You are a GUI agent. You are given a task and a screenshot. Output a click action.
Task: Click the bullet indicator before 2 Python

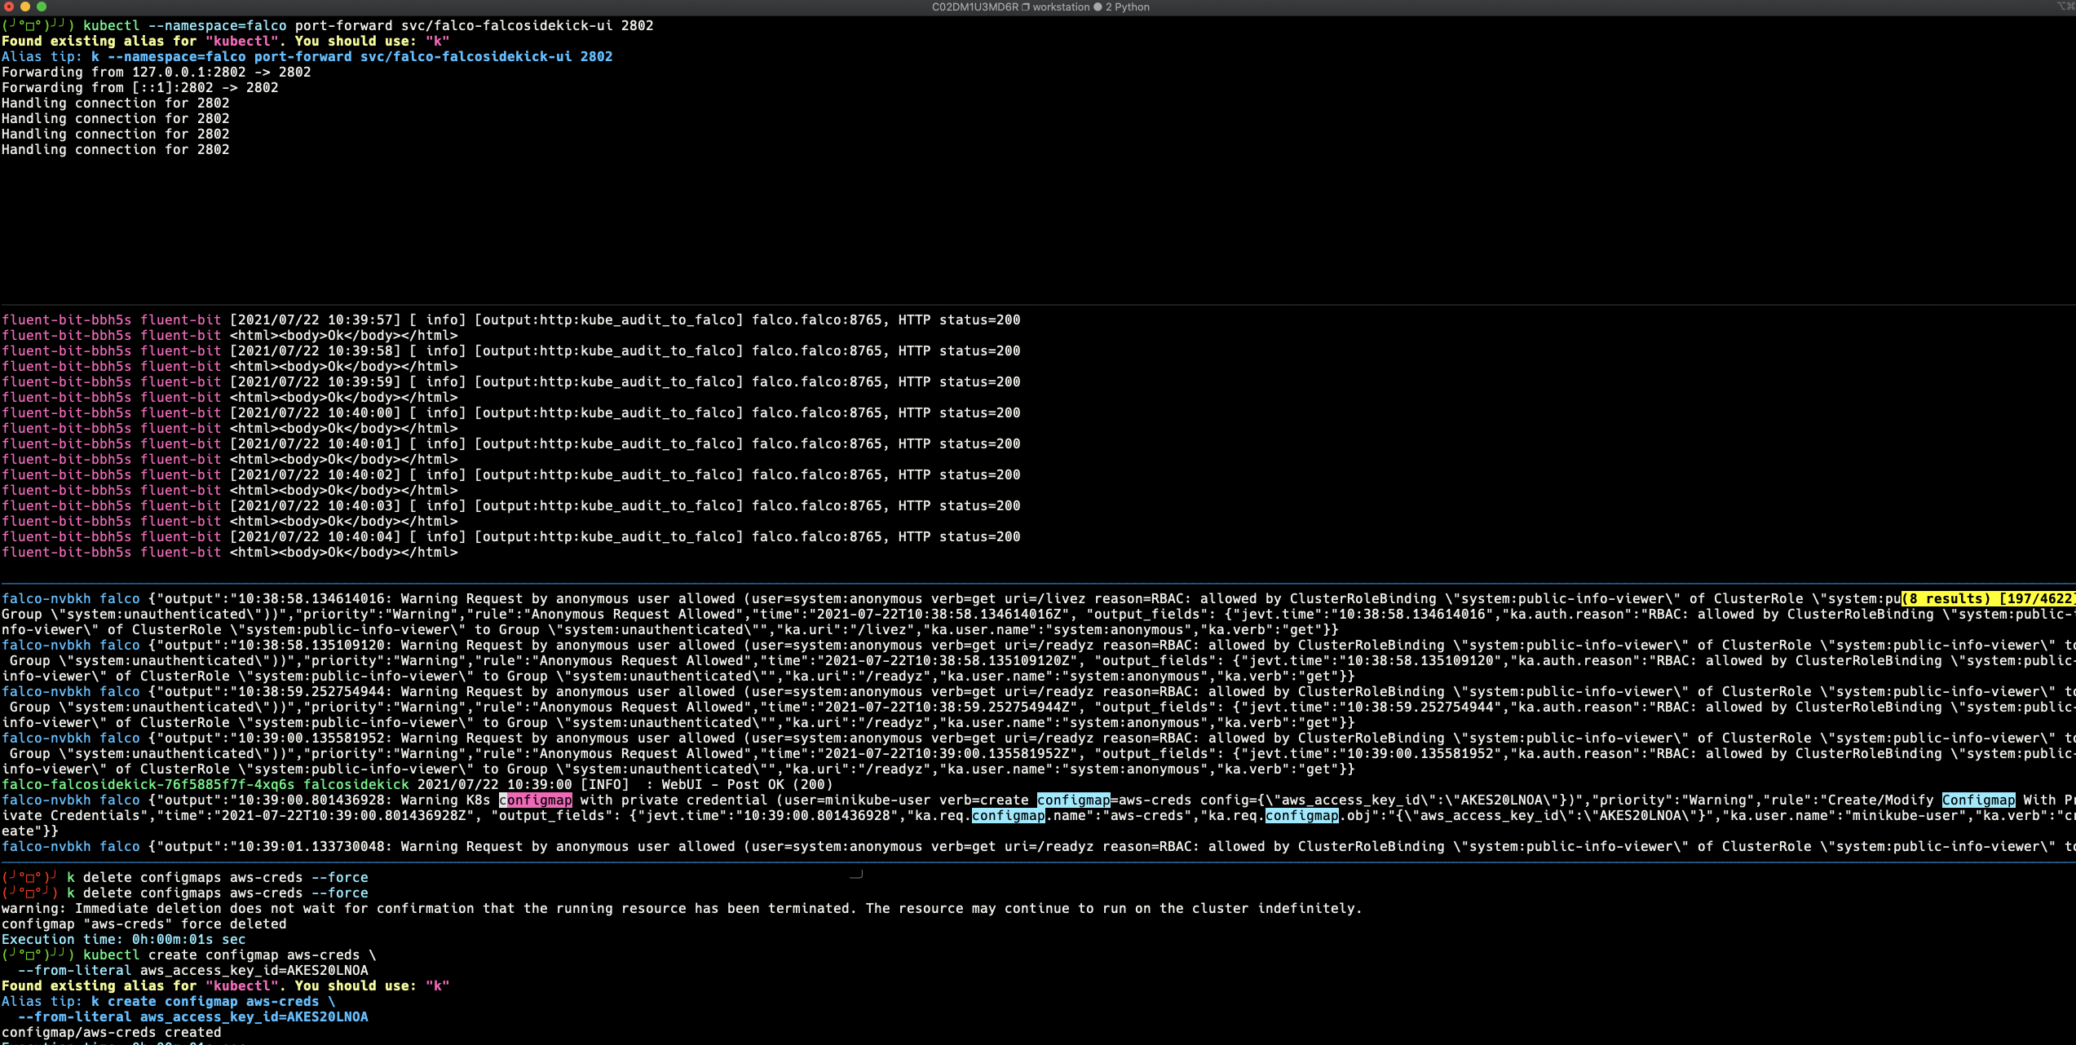click(1098, 7)
